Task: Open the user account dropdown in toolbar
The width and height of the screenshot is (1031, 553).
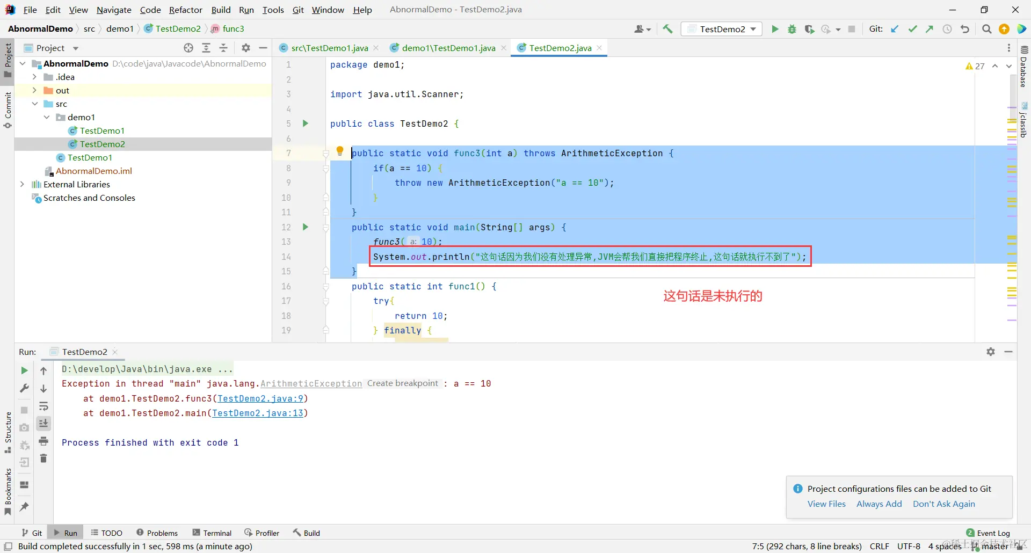Action: pyautogui.click(x=642, y=29)
